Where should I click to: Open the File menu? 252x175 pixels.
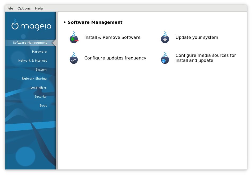10,8
